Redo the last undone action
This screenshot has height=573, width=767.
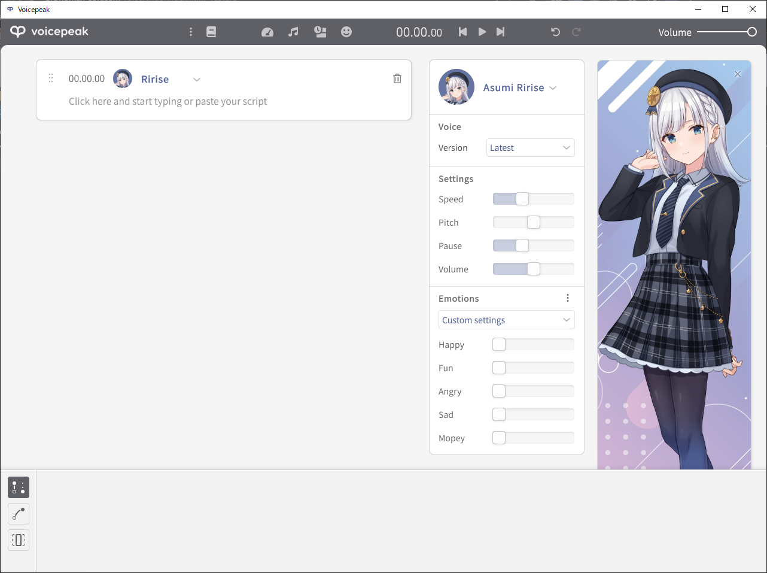pos(576,32)
